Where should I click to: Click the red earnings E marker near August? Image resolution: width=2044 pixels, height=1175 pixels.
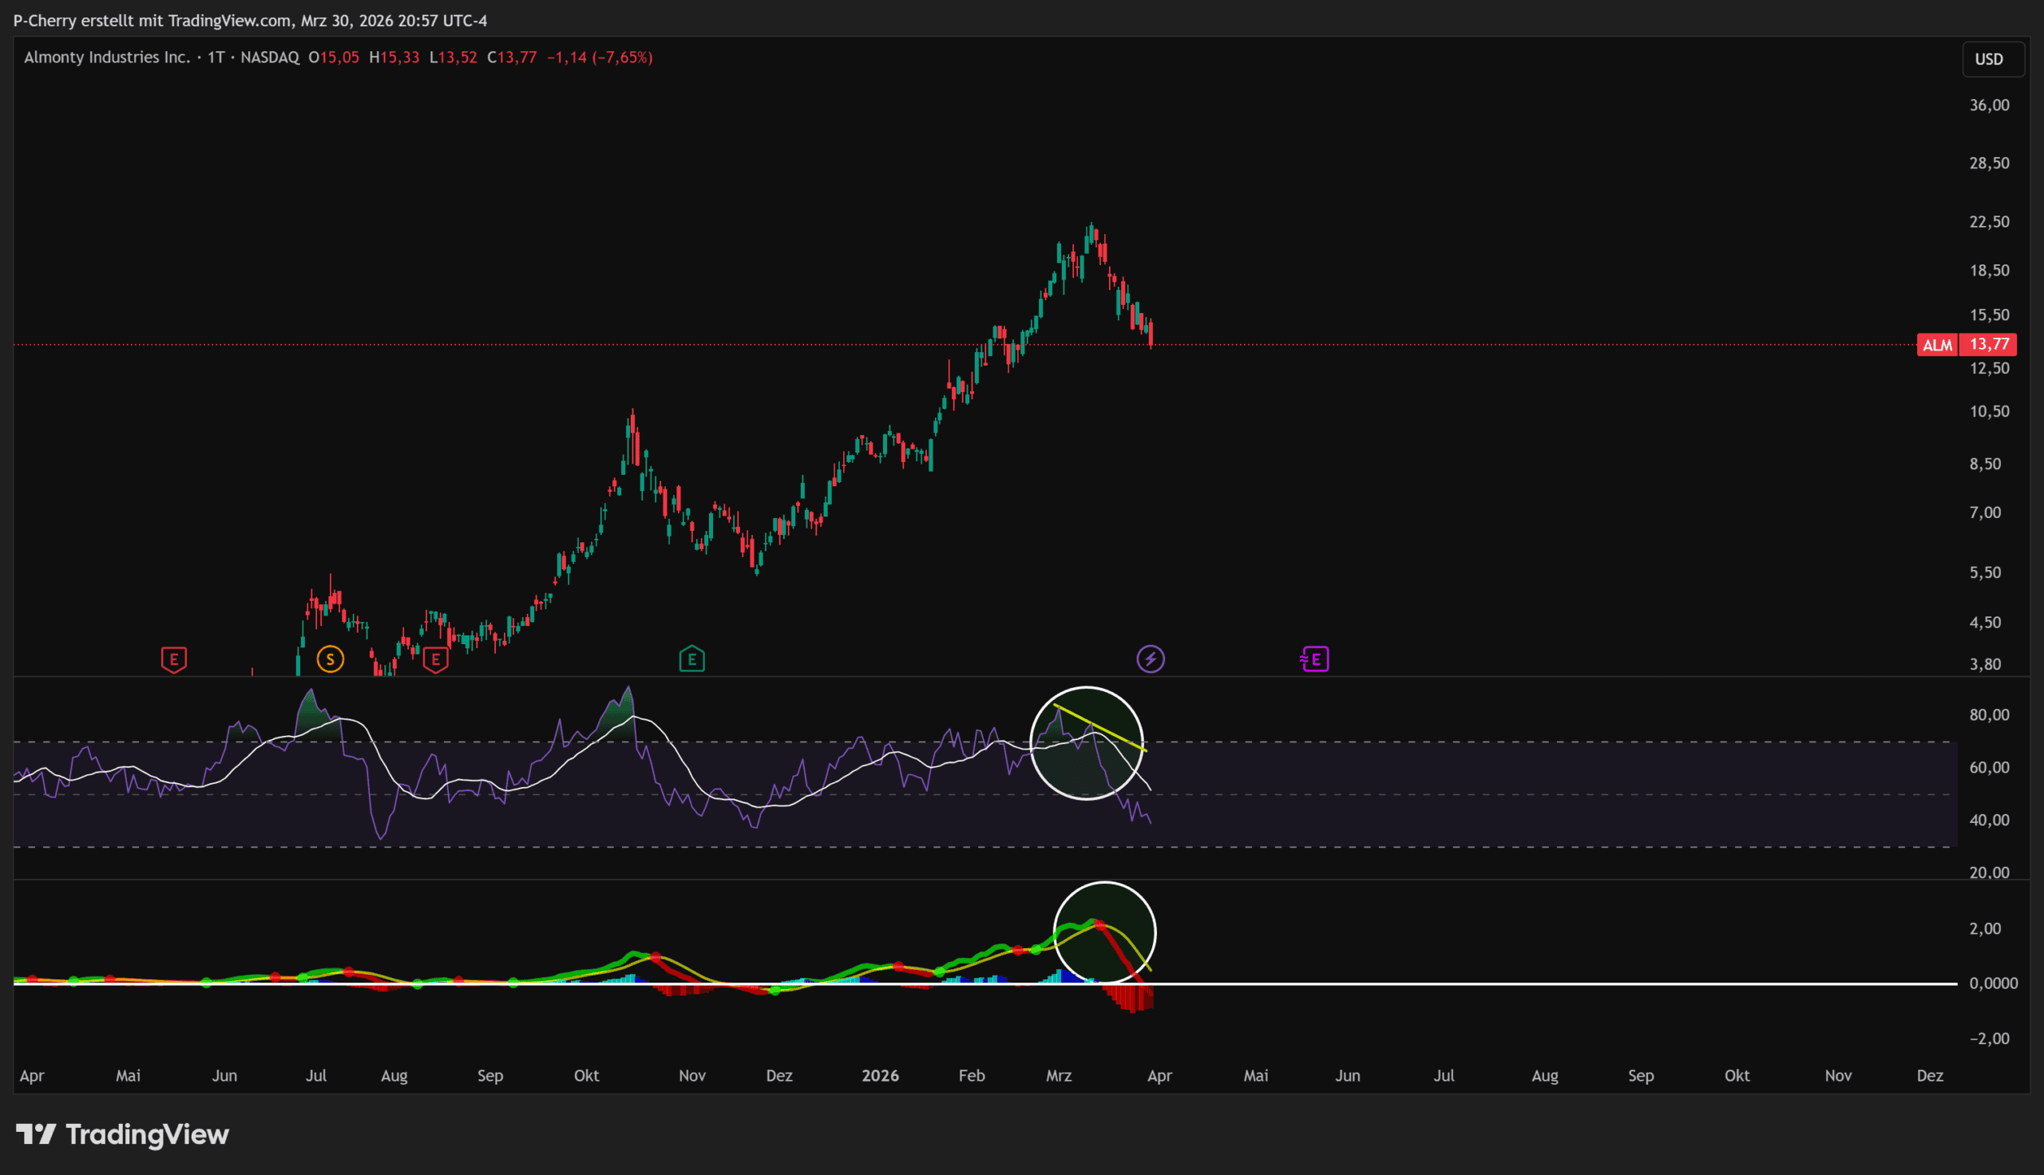[436, 659]
